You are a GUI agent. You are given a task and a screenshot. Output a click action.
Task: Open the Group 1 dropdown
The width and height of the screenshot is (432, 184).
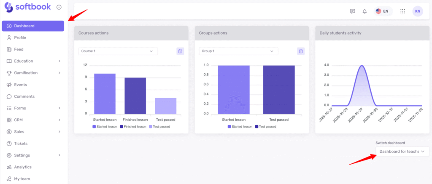(x=238, y=51)
